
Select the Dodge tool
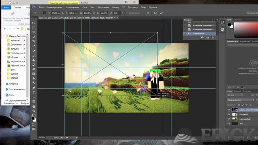[x=34, y=83]
